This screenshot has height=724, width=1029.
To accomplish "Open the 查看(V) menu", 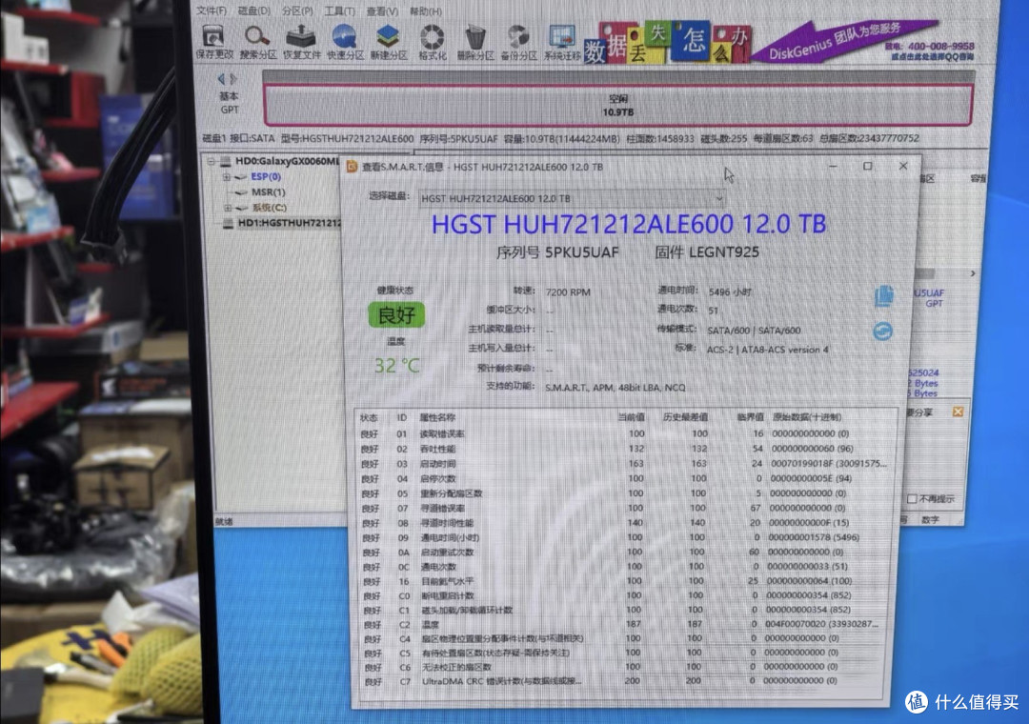I will click(382, 11).
